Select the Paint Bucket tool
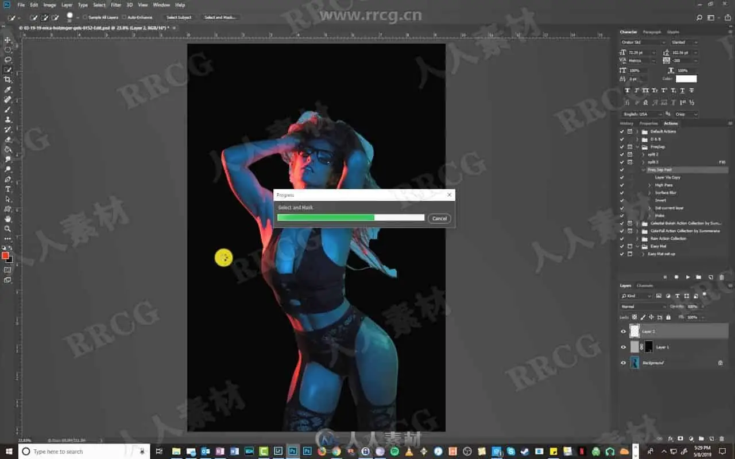735x459 pixels. pos(8,149)
